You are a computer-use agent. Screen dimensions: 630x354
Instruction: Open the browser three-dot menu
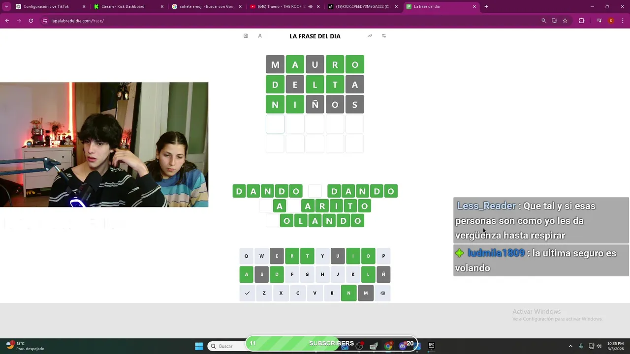(623, 21)
